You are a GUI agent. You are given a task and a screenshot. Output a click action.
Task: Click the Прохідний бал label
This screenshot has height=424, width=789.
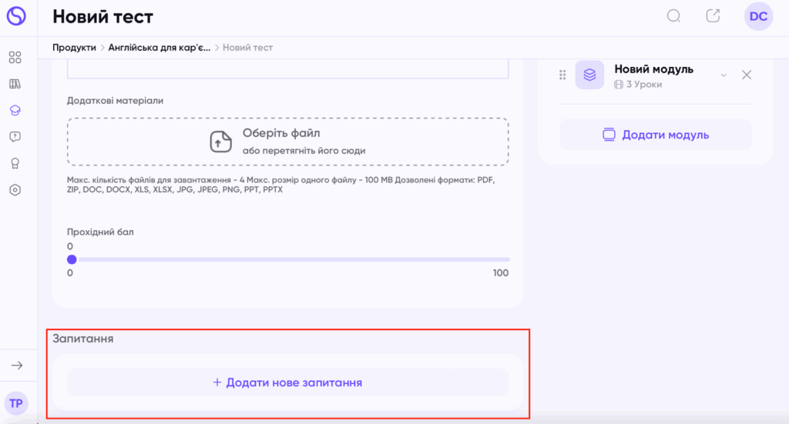tap(100, 232)
